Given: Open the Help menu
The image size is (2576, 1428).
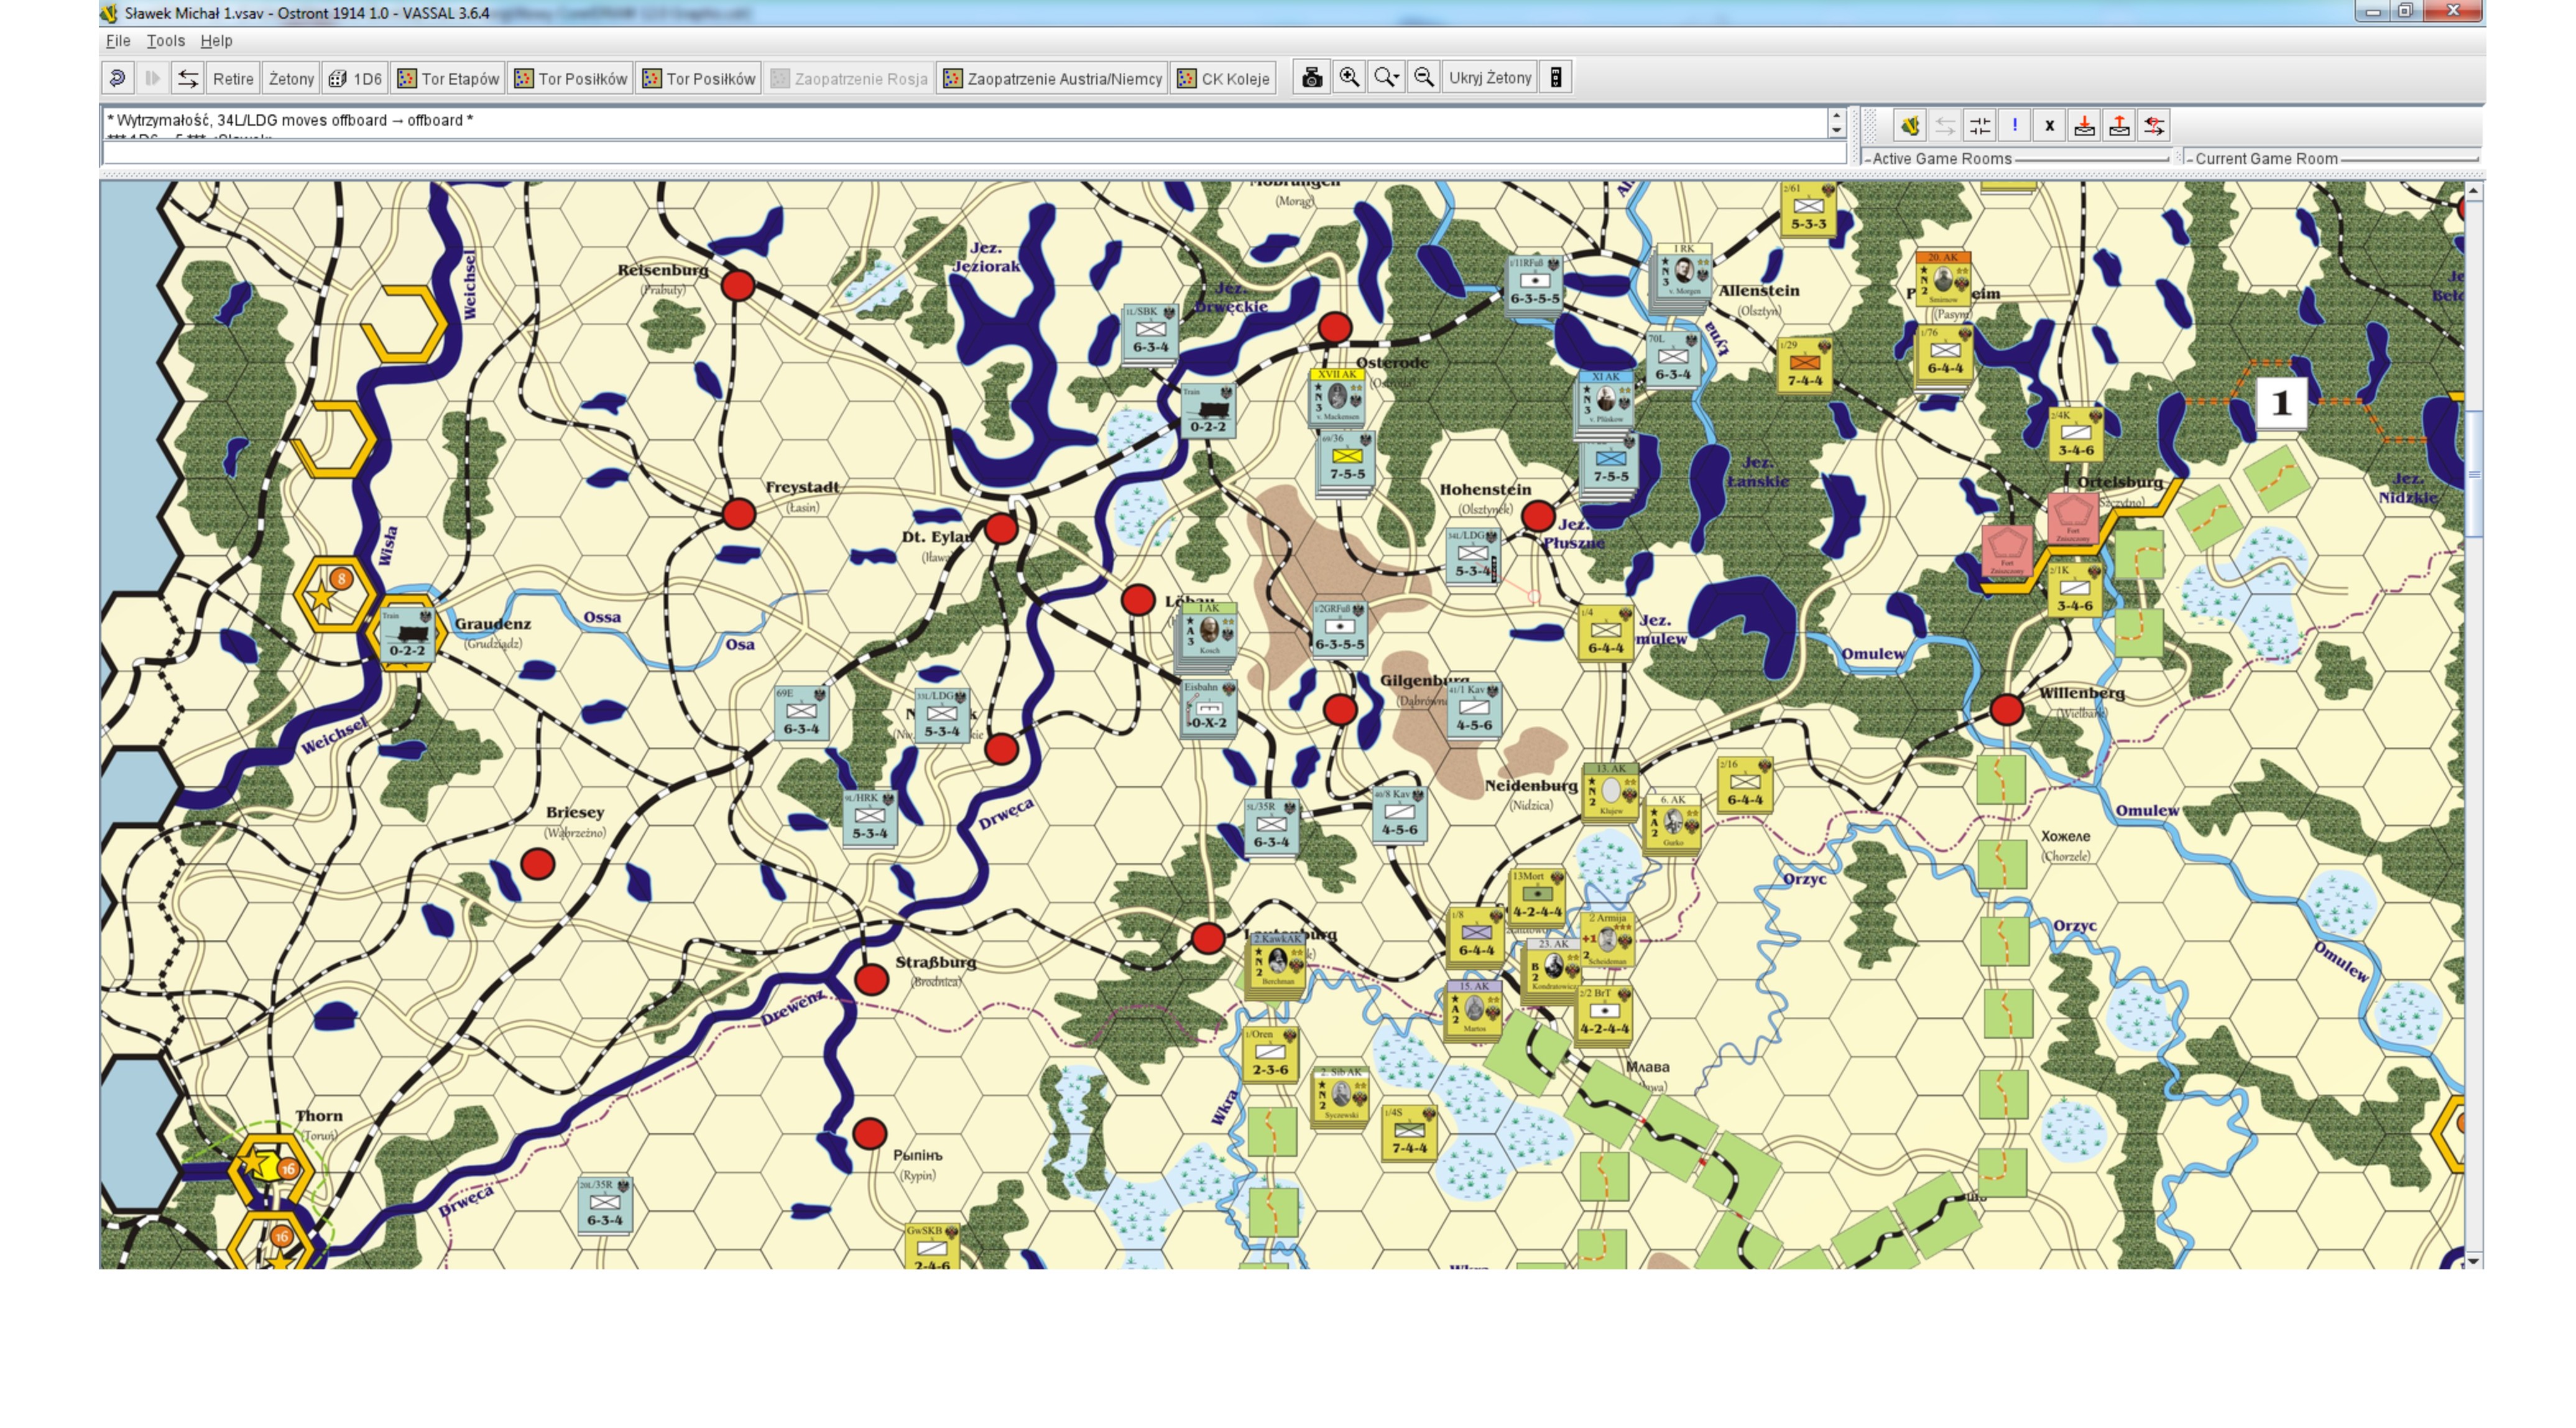Looking at the screenshot, I should [216, 41].
